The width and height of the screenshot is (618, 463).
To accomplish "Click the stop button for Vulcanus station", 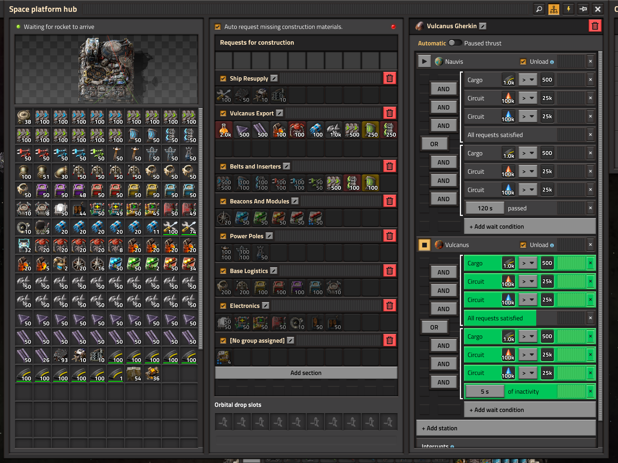I will [424, 245].
